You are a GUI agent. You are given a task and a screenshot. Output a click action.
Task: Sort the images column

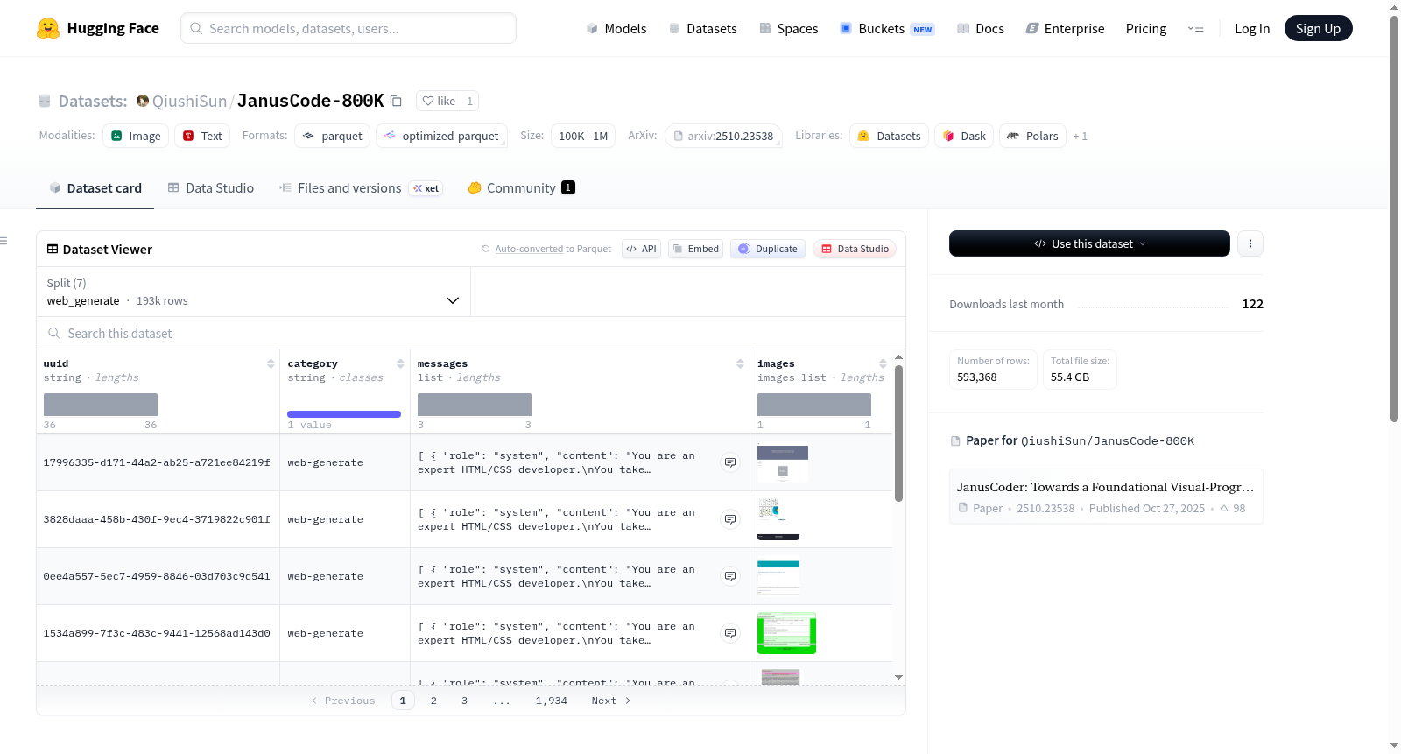[883, 363]
